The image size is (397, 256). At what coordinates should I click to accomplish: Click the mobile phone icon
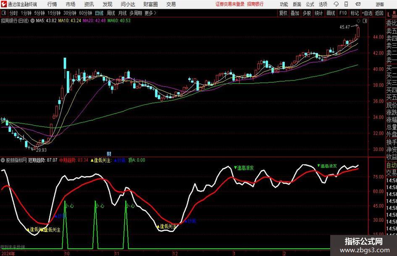[346, 4]
